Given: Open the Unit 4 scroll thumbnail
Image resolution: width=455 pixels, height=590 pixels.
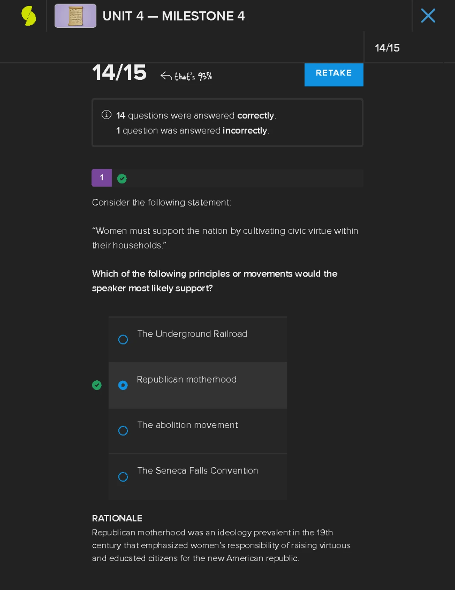Looking at the screenshot, I should pos(75,16).
